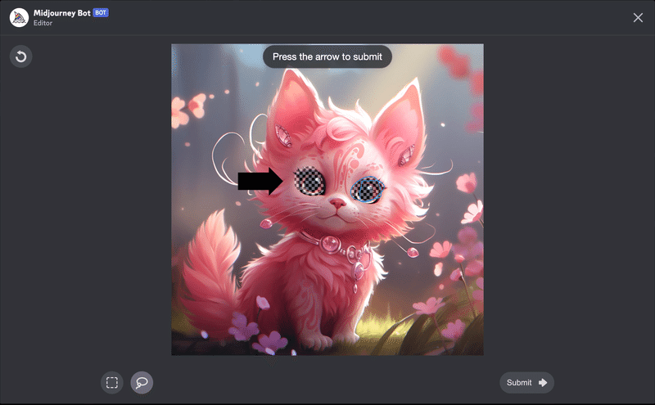655x405 pixels.
Task: Click the cat's tall left ear
Action: point(294,110)
